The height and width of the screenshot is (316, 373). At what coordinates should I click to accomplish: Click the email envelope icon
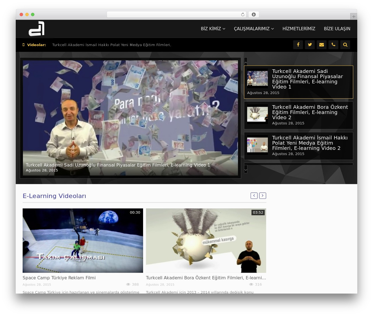[x=322, y=45]
